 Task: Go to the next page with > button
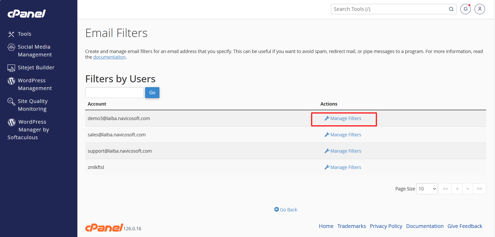pyautogui.click(x=467, y=189)
